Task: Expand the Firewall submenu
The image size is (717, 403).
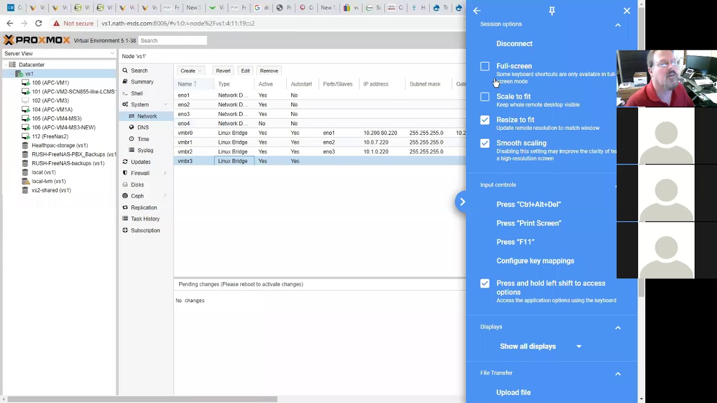Action: (x=165, y=174)
